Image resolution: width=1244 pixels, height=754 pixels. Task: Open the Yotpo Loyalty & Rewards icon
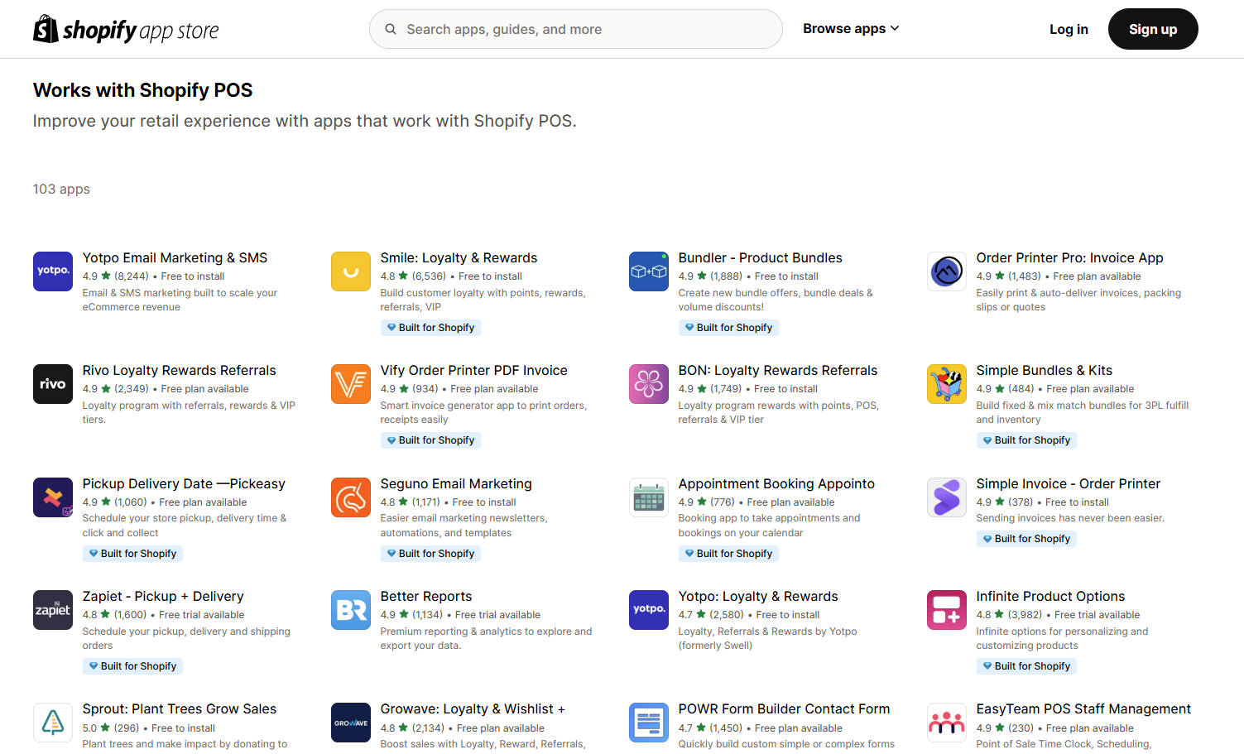[x=649, y=610]
